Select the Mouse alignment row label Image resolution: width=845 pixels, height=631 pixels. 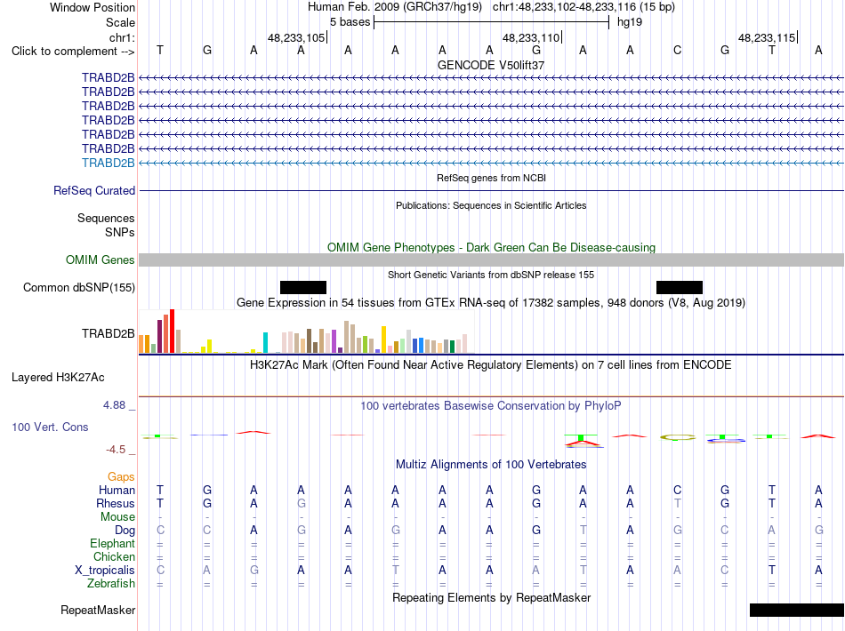[x=117, y=517]
